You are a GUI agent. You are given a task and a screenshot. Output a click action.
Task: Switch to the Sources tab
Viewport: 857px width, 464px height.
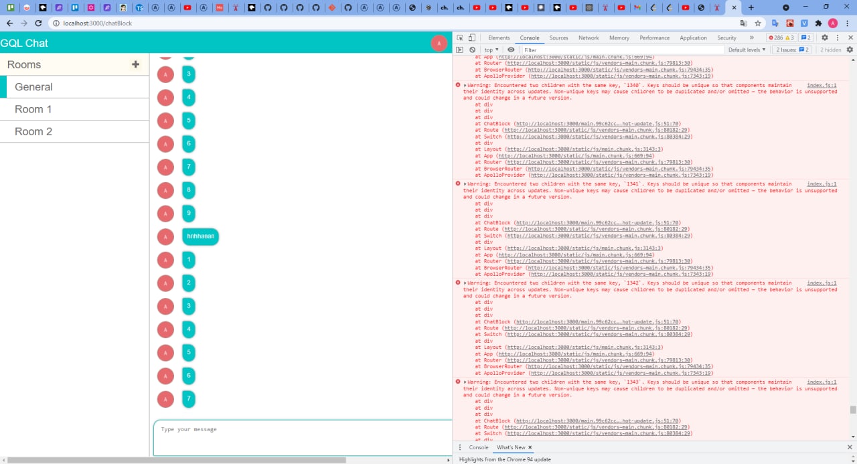click(x=558, y=38)
